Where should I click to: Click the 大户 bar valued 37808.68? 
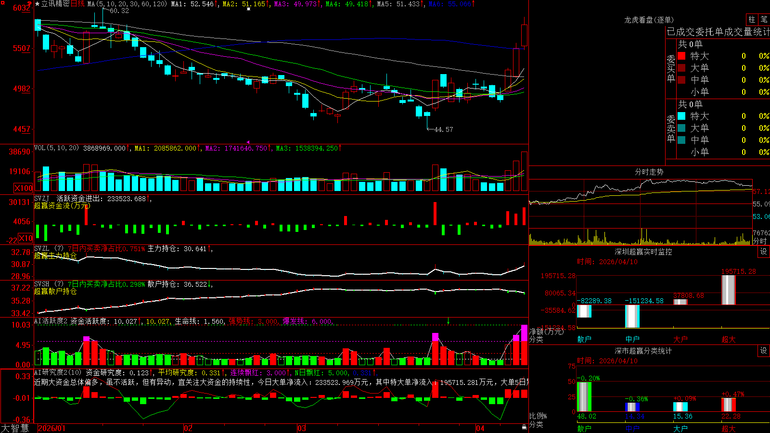coord(680,302)
